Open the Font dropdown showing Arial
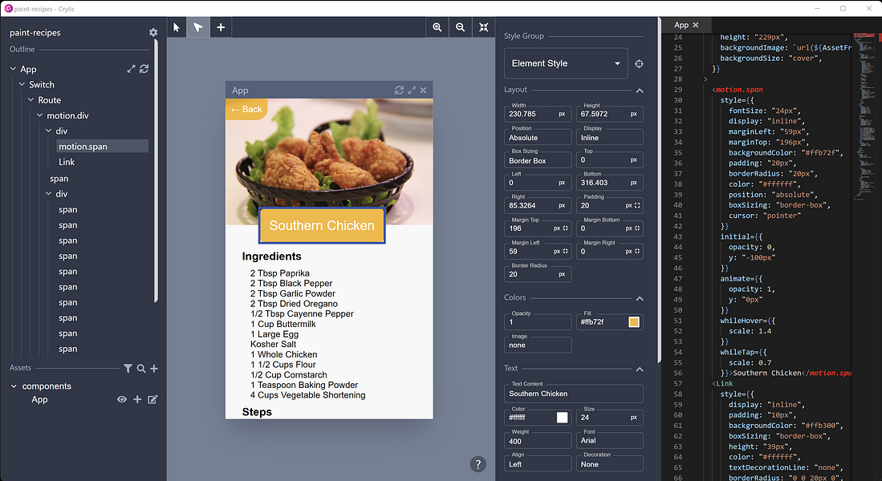The image size is (882, 481). tap(610, 441)
